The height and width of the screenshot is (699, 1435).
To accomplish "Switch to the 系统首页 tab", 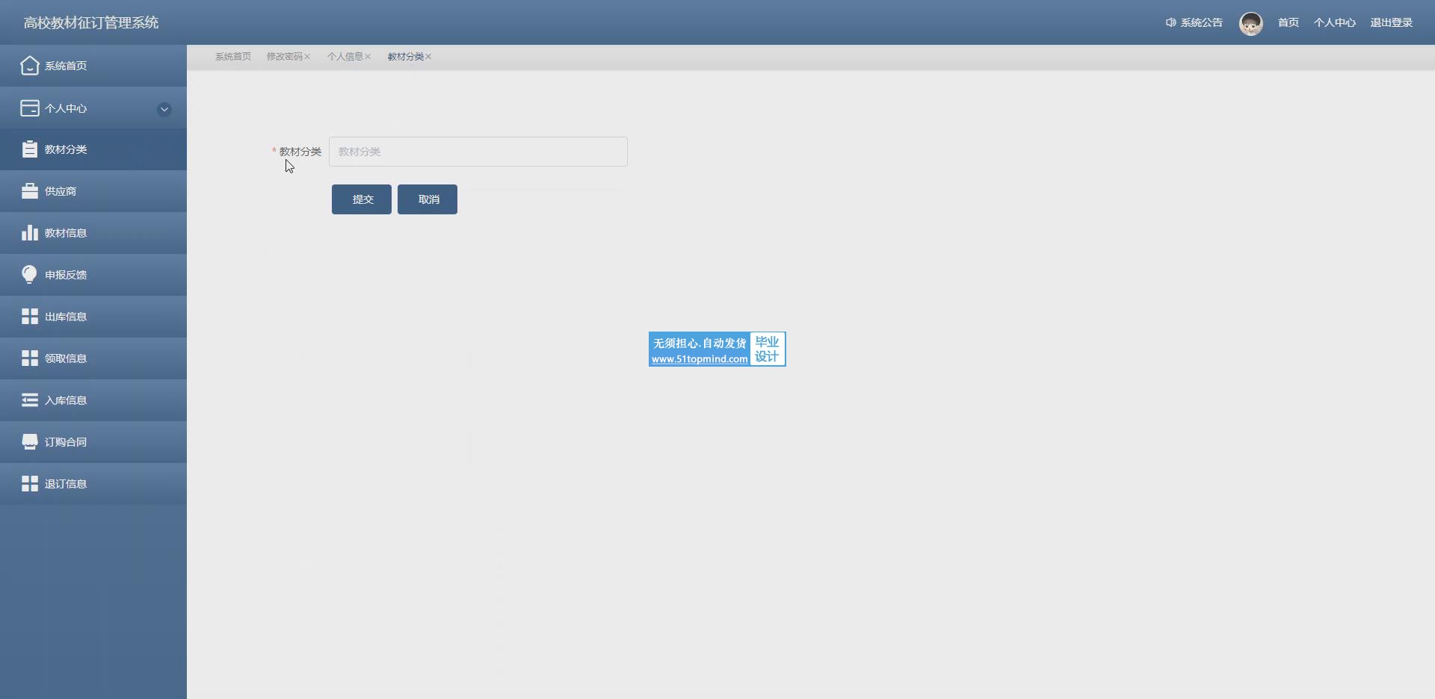I will point(233,57).
